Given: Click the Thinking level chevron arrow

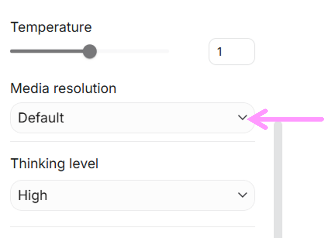Looking at the screenshot, I should (x=242, y=195).
